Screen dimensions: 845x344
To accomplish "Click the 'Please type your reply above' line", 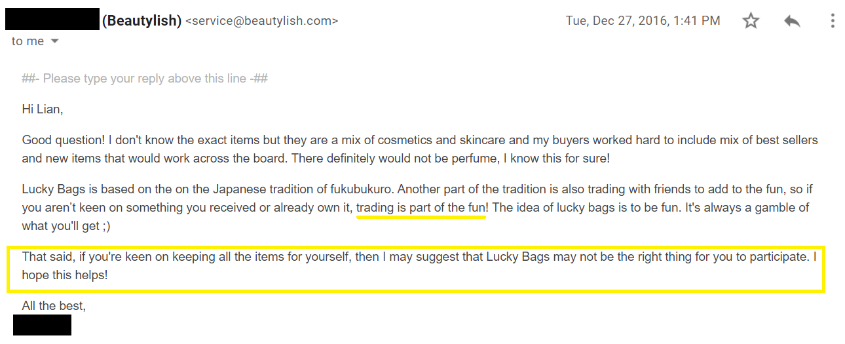I will pos(145,79).
